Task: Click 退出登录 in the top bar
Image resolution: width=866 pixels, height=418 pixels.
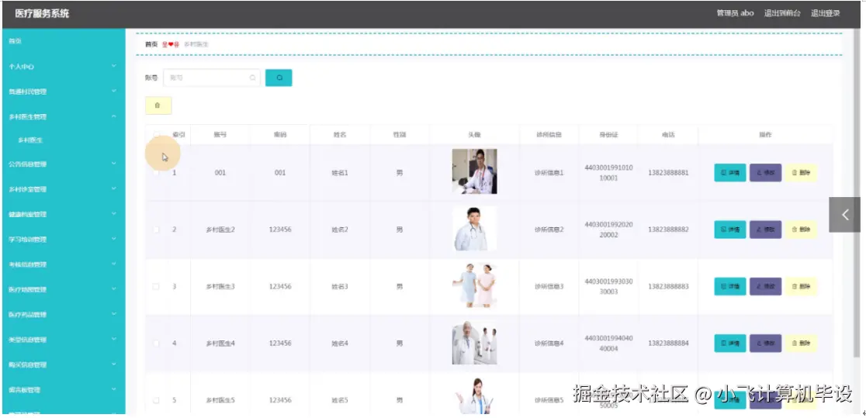Action: click(825, 13)
